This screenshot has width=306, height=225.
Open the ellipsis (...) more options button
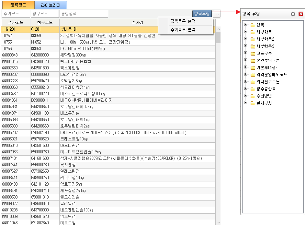(x=217, y=14)
